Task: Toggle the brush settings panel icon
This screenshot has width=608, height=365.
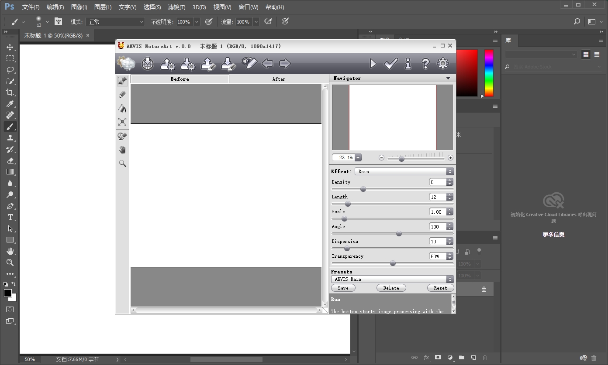Action: point(59,21)
